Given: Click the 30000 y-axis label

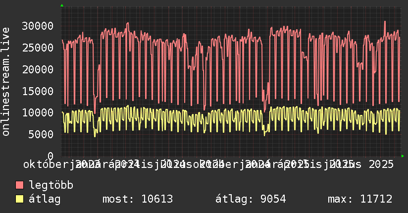Looking at the screenshot, I should [38, 26].
